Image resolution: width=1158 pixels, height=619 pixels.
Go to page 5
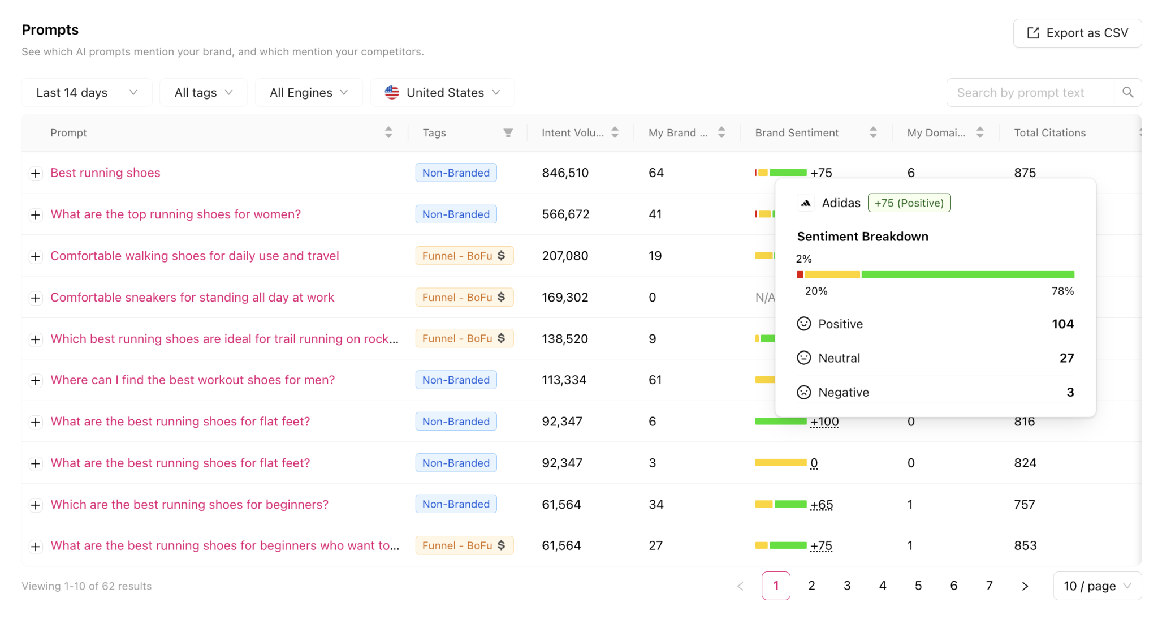(x=918, y=586)
